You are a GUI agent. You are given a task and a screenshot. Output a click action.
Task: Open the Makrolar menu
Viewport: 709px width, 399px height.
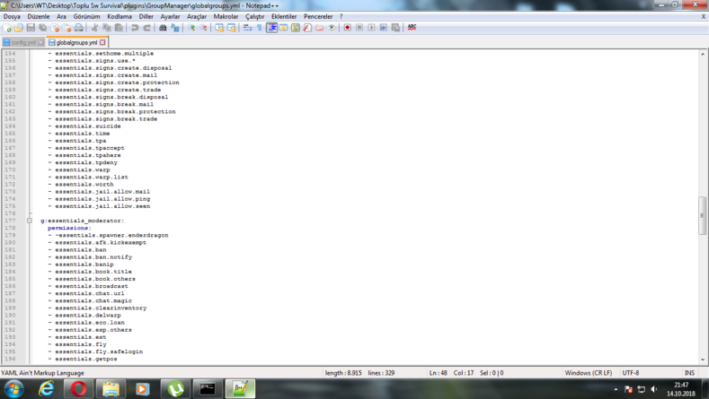[x=226, y=17]
